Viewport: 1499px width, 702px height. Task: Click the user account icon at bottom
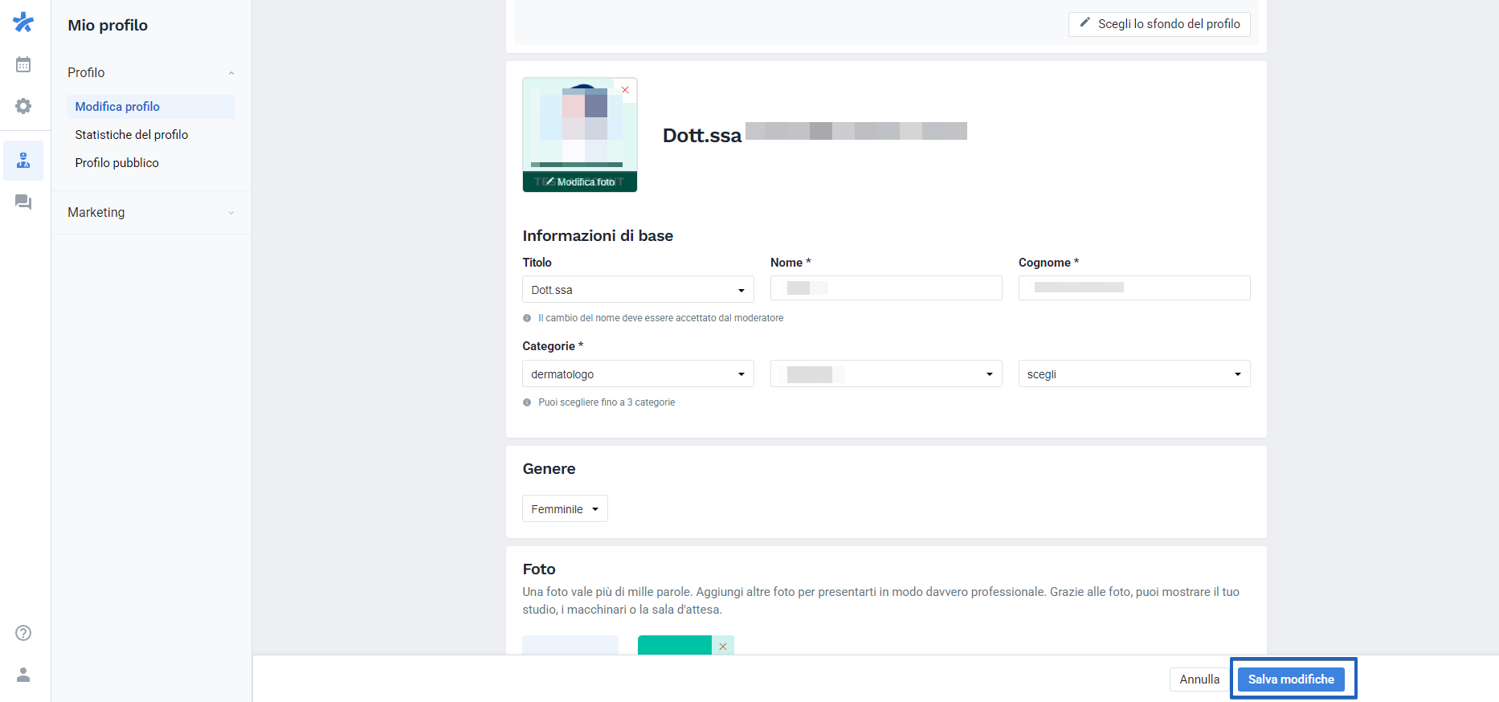(x=23, y=675)
